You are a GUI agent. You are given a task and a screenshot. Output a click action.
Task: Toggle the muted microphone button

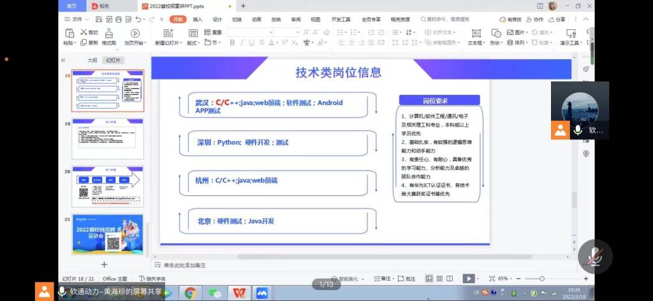click(596, 256)
